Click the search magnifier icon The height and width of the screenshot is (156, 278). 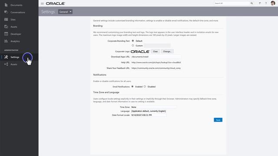[252, 3]
